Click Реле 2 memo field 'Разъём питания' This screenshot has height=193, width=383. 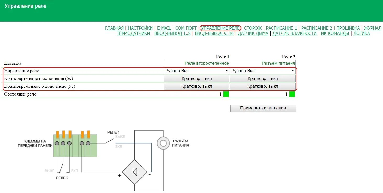pyautogui.click(x=263, y=63)
